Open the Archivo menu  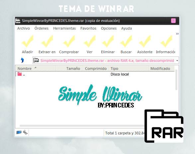[x=24, y=28]
